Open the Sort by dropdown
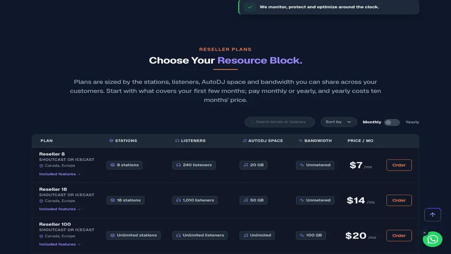 [339, 122]
